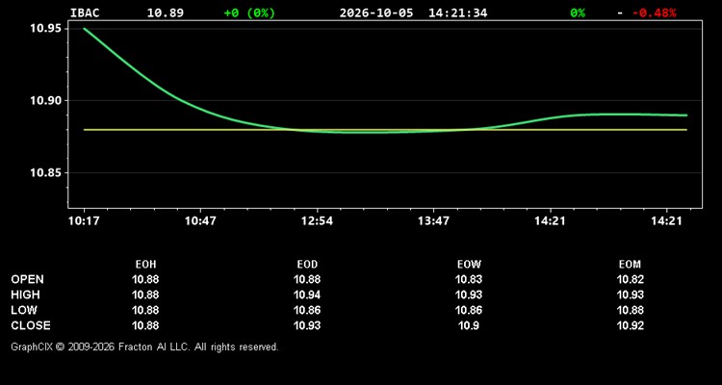Click the OPEN row label

tap(28, 279)
